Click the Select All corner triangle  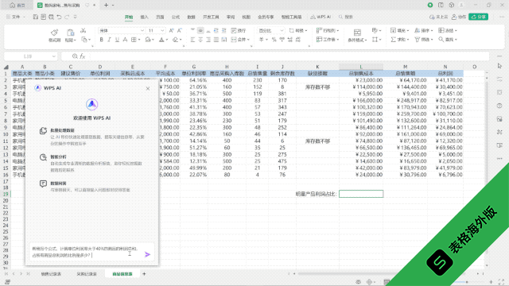(x=6, y=67)
